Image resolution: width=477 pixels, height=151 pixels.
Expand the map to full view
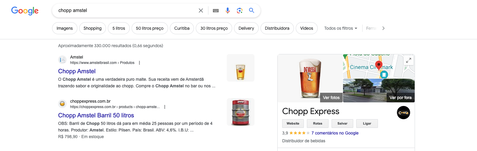coord(409,60)
